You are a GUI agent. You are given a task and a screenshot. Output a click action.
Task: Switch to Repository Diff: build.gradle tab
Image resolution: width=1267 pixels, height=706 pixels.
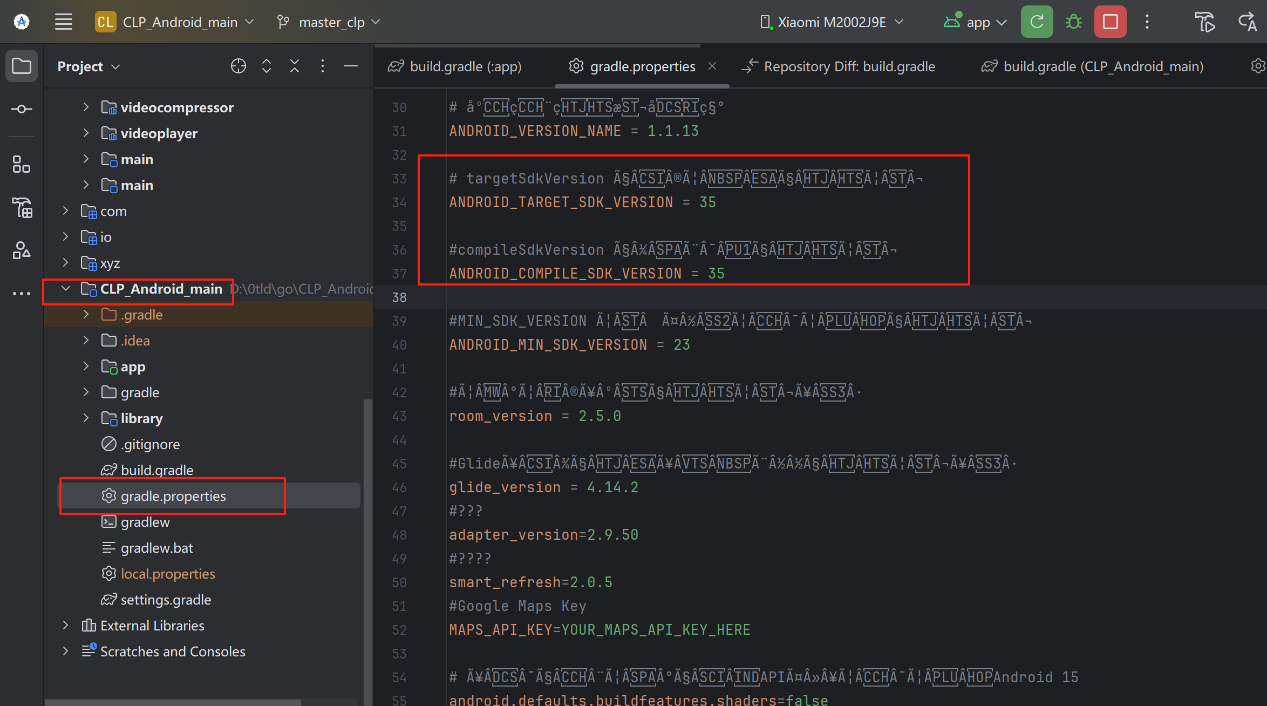tap(839, 66)
